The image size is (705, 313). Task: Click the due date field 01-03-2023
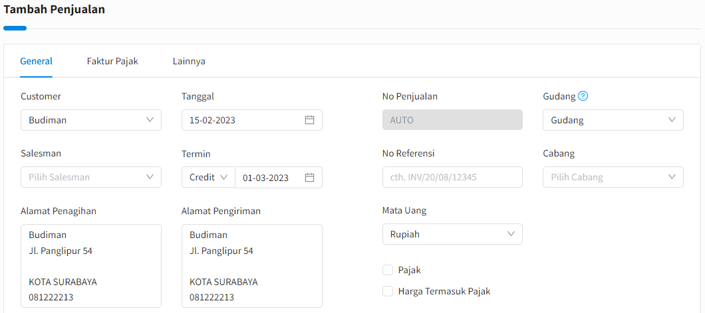coord(278,178)
